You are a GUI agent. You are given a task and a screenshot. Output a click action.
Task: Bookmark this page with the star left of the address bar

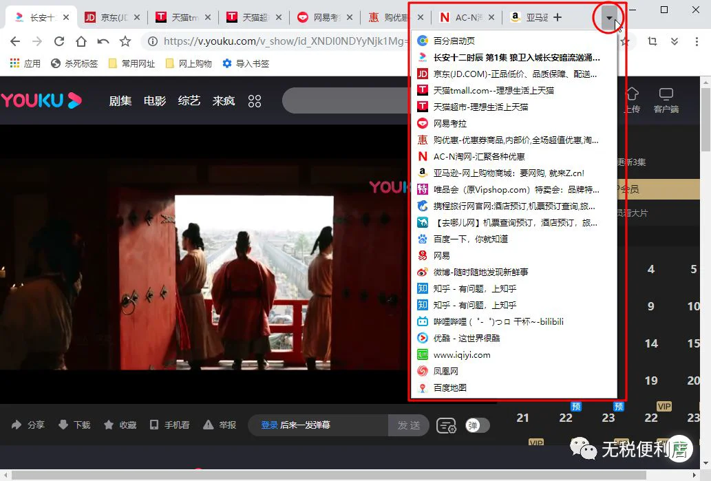point(125,42)
